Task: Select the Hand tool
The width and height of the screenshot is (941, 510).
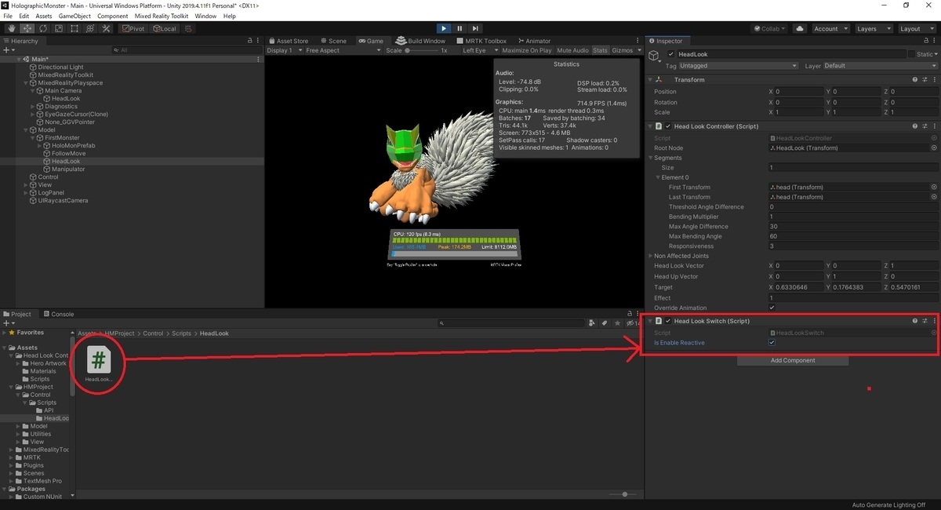Action: (x=11, y=28)
